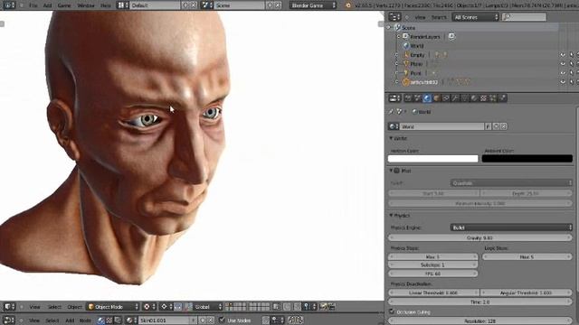Switch to the Render properties tab

[408, 98]
